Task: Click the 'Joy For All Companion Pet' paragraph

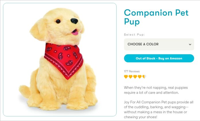Action: (159, 110)
